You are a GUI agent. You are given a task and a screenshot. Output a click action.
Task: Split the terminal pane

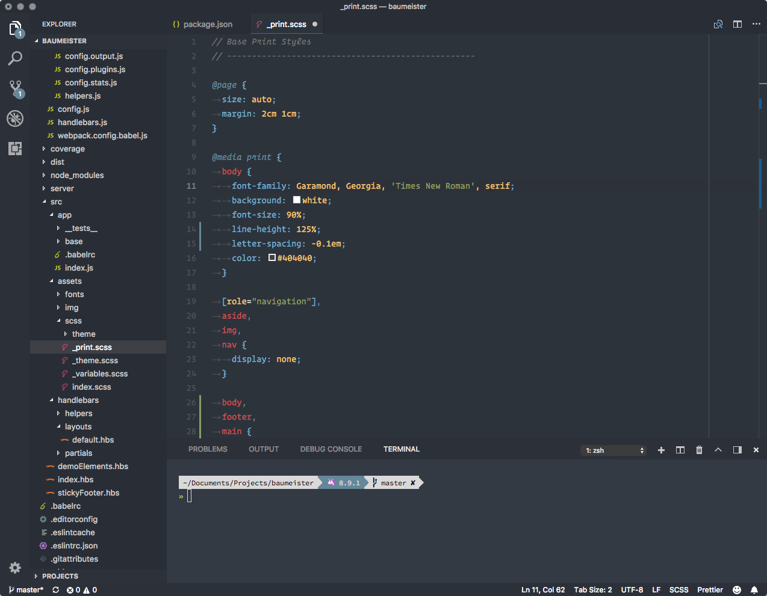tap(680, 449)
